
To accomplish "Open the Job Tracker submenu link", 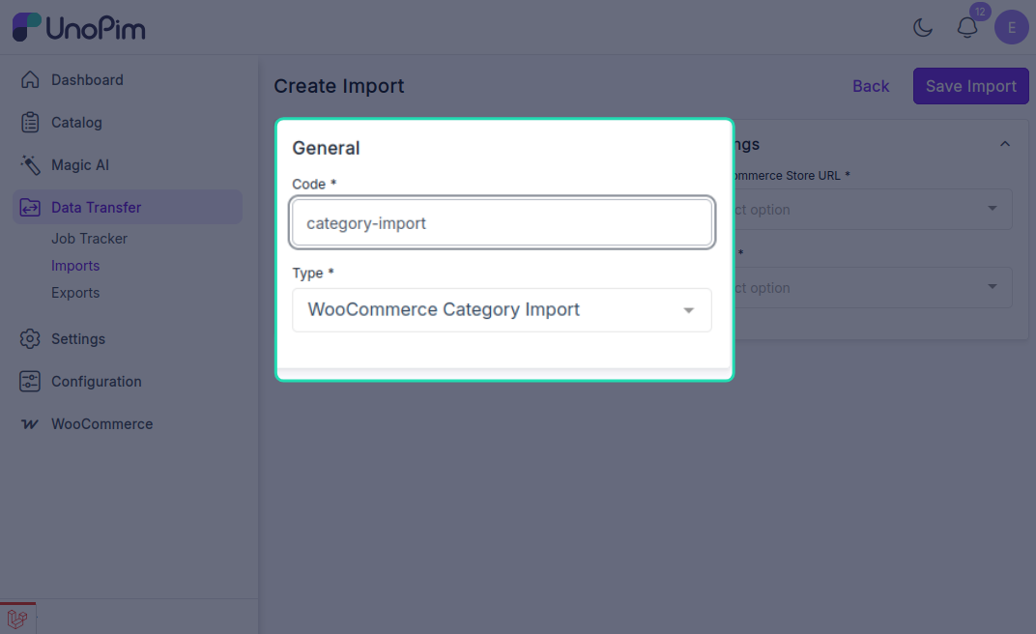I will pos(89,239).
